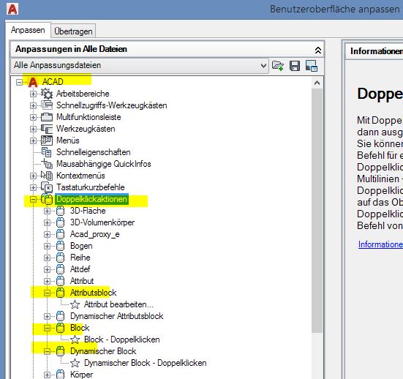Select the Mausabhängige QuickInfos row
Image resolution: width=403 pixels, height=379 pixels.
pyautogui.click(x=104, y=164)
